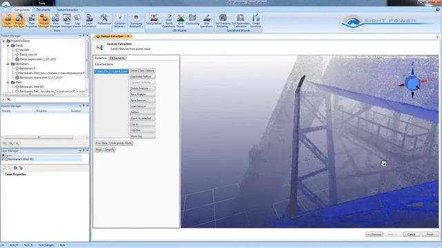Switch to the Components ribbon tab
Viewport: 442px width, 248px height.
tap(21, 10)
